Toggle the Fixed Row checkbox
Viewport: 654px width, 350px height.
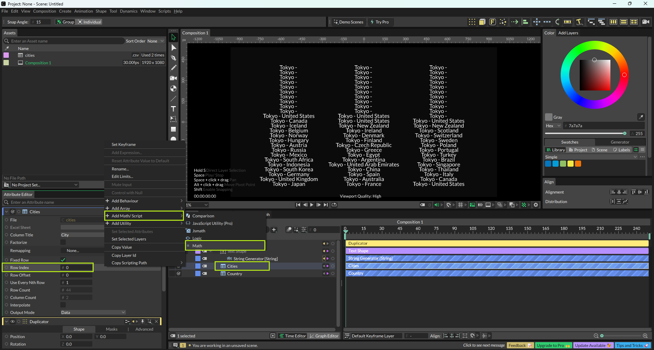(63, 260)
